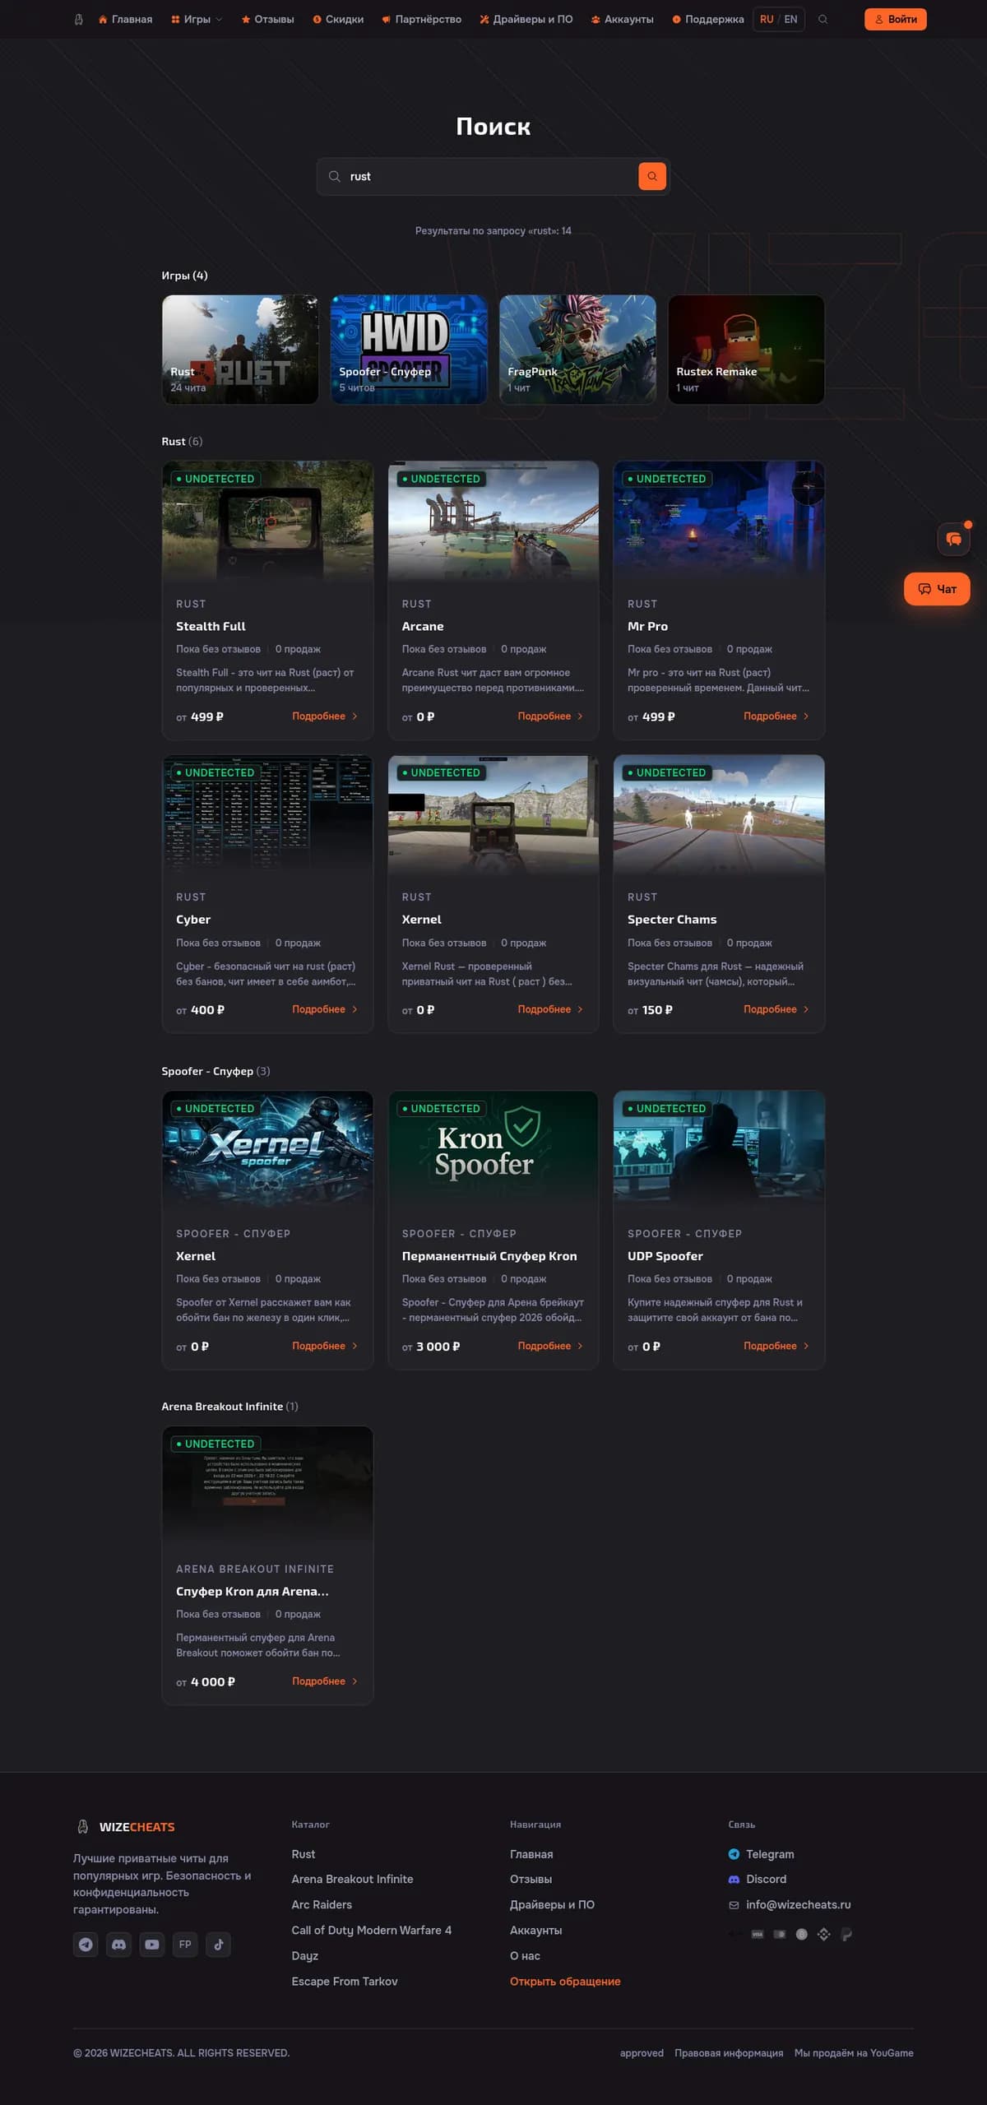The image size is (987, 2105).
Task: Open the Чат button
Action: tap(937, 589)
